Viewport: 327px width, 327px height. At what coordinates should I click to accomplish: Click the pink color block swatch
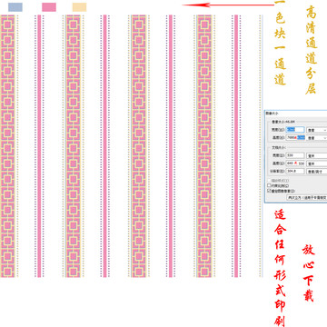pyautogui.click(x=49, y=7)
